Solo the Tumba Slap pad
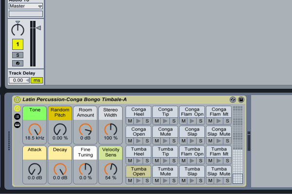292x194 pixels. coord(201,180)
